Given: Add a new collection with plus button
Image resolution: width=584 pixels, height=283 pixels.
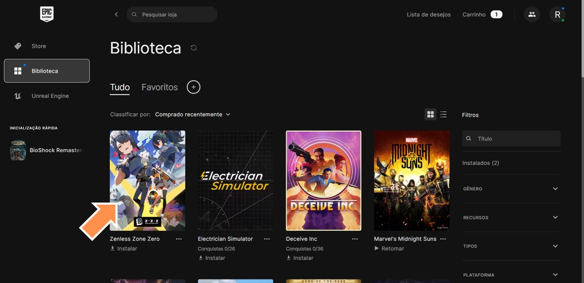Looking at the screenshot, I should click(x=193, y=87).
